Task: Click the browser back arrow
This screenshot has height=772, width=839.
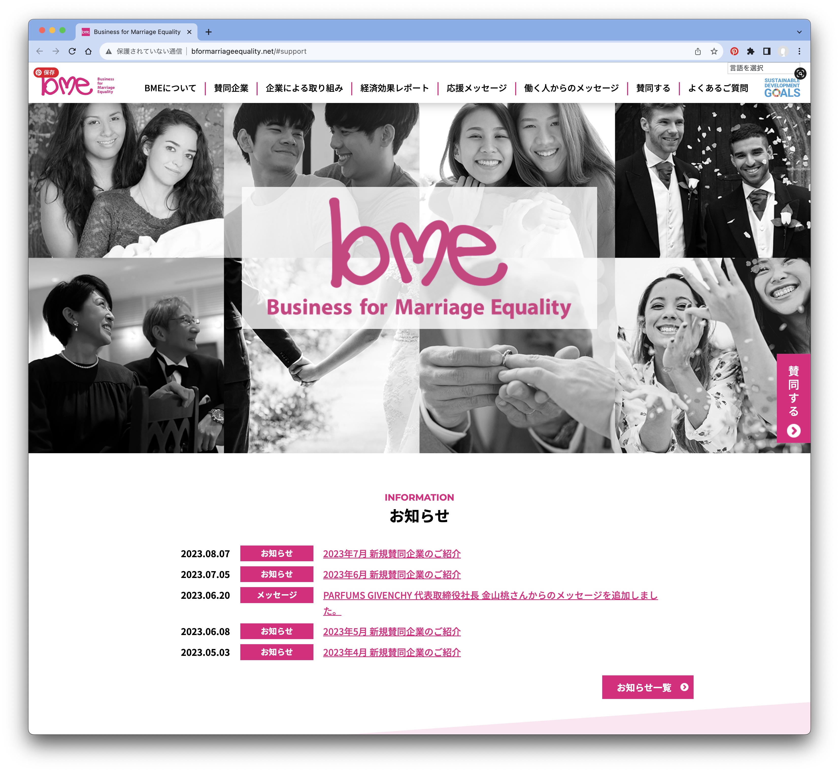Action: [x=40, y=51]
